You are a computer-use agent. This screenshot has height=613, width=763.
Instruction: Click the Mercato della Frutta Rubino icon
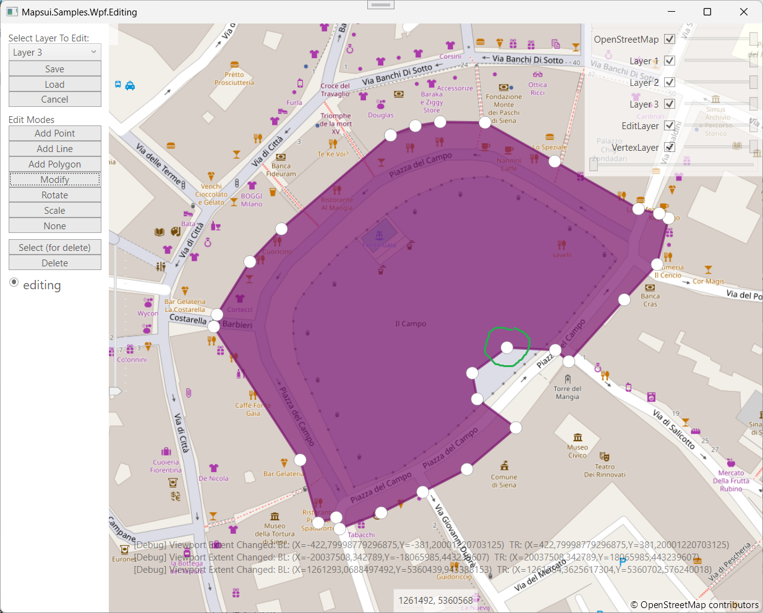click(731, 463)
